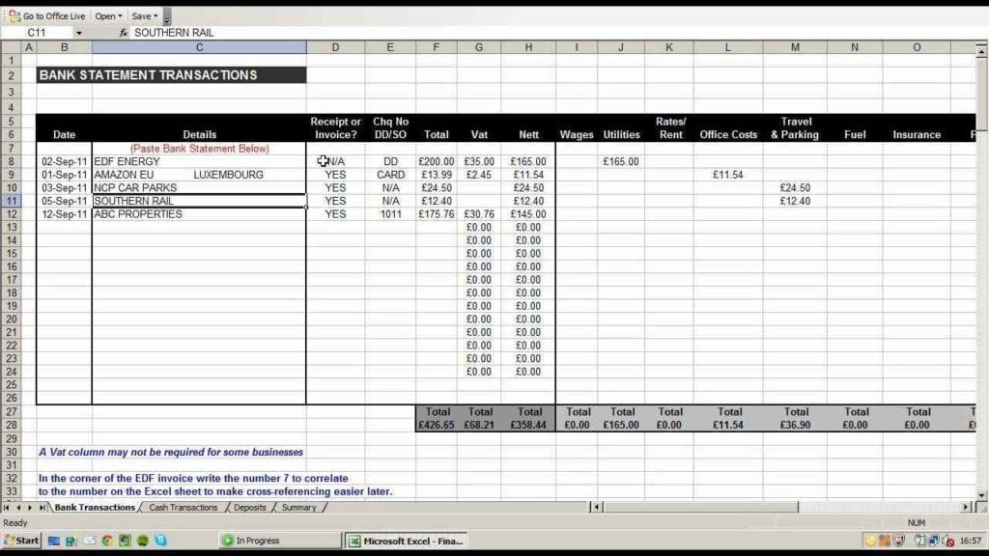Viewport: 989px width, 556px height.
Task: Open the Open dropdown menu
Action: [107, 15]
